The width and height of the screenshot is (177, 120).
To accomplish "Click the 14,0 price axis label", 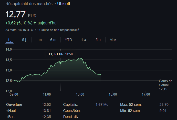I will click(8, 49).
